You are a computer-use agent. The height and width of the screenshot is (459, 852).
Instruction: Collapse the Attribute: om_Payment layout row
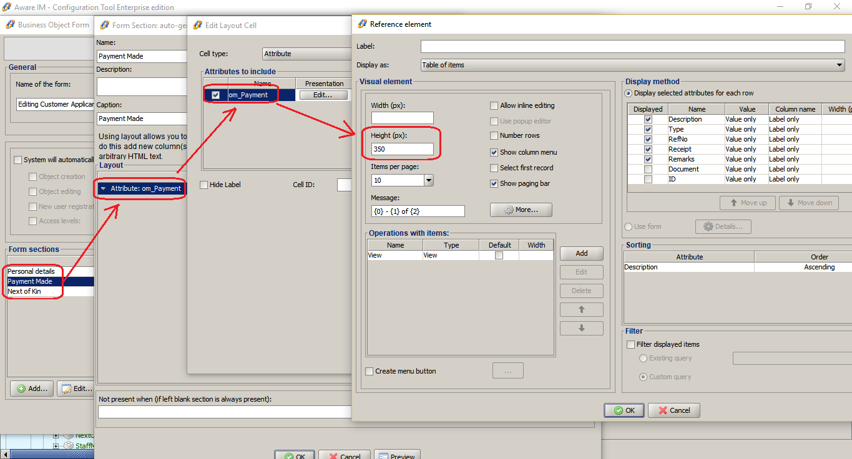pyautogui.click(x=103, y=188)
